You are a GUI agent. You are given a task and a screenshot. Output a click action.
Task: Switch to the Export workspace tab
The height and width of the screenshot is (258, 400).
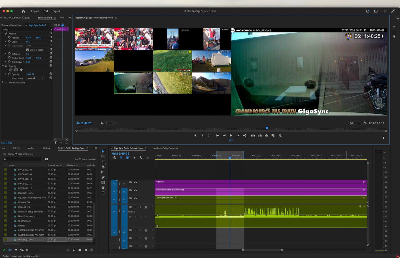coord(56,11)
